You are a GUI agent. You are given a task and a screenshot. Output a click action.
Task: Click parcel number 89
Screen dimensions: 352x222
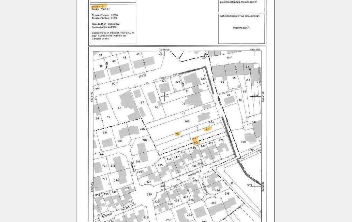pyautogui.click(x=241, y=100)
